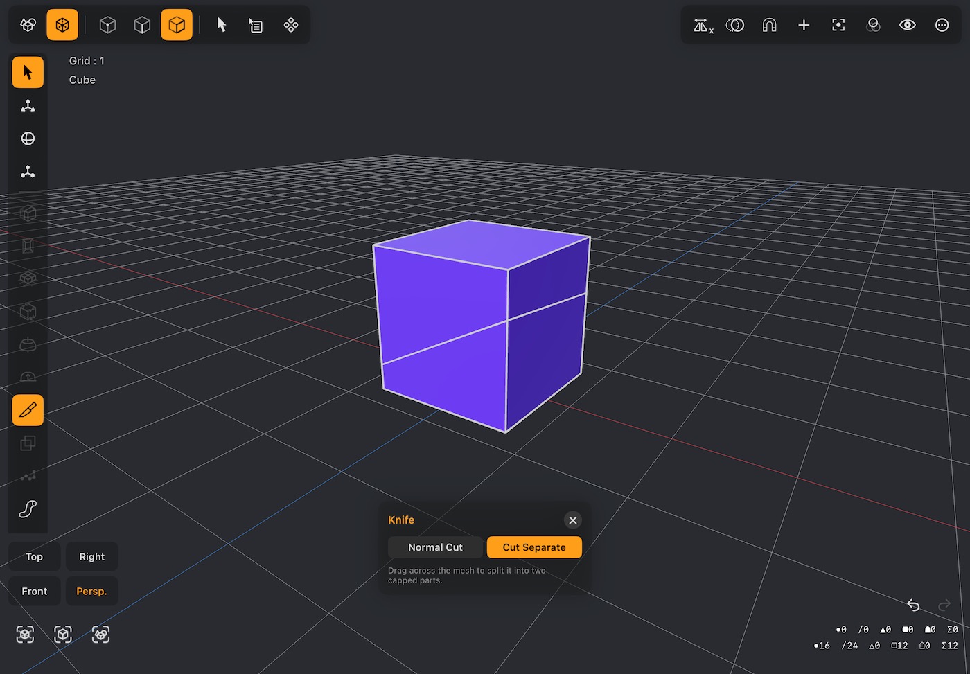The height and width of the screenshot is (674, 970).
Task: Switch to Right view
Action: point(92,557)
